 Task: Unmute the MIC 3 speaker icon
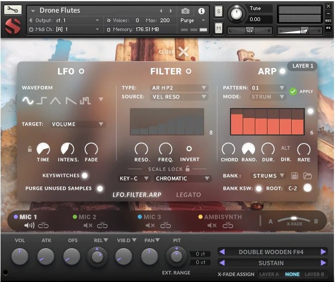[x=150, y=226]
